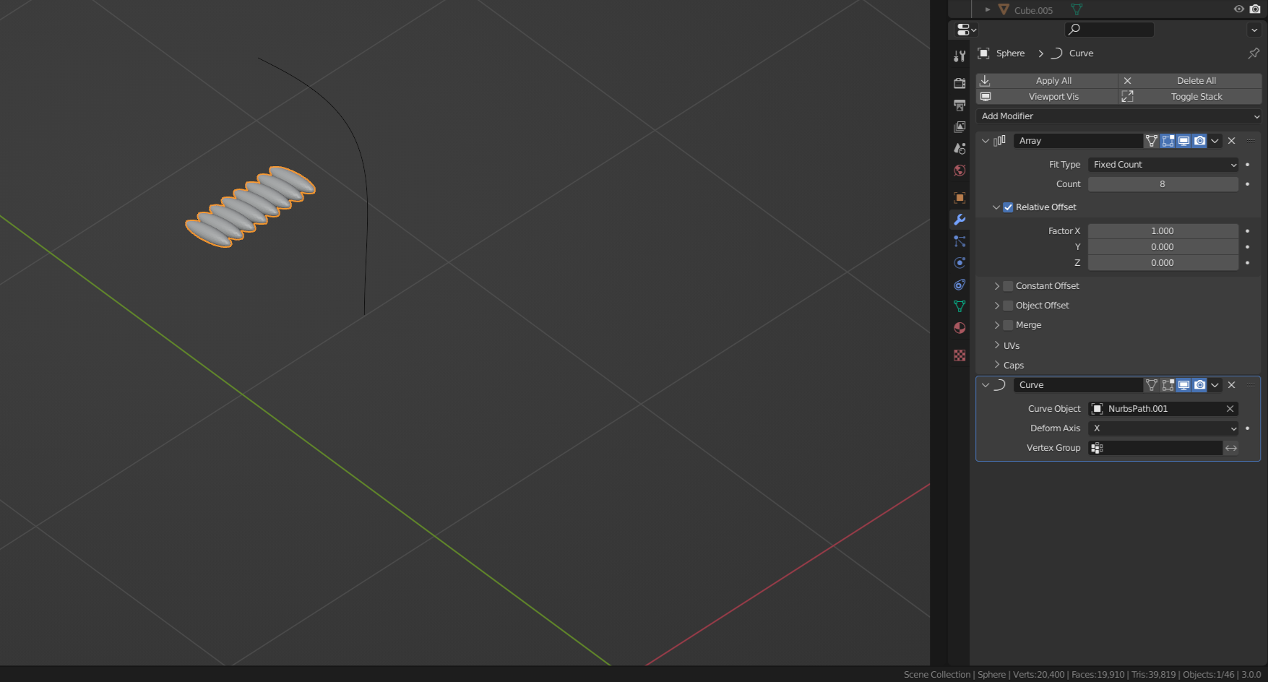The width and height of the screenshot is (1268, 682).
Task: Toggle Array modifier viewport display
Action: 1183,141
